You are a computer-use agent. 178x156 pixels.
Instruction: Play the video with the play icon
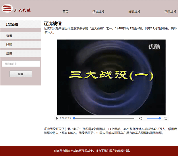57,118
